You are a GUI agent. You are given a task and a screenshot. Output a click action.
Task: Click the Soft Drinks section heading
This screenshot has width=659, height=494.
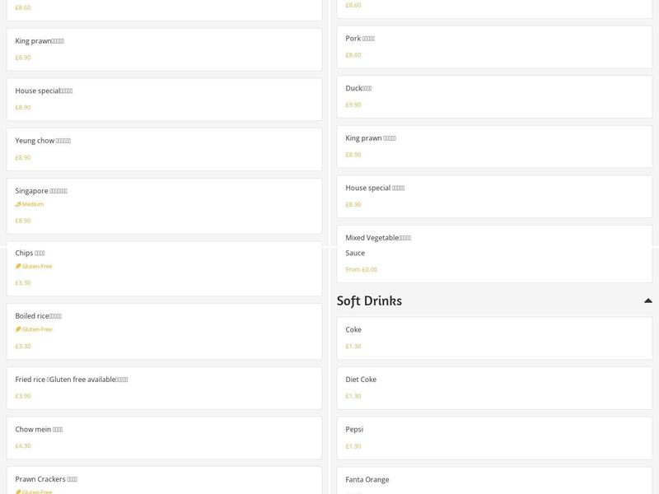(369, 301)
